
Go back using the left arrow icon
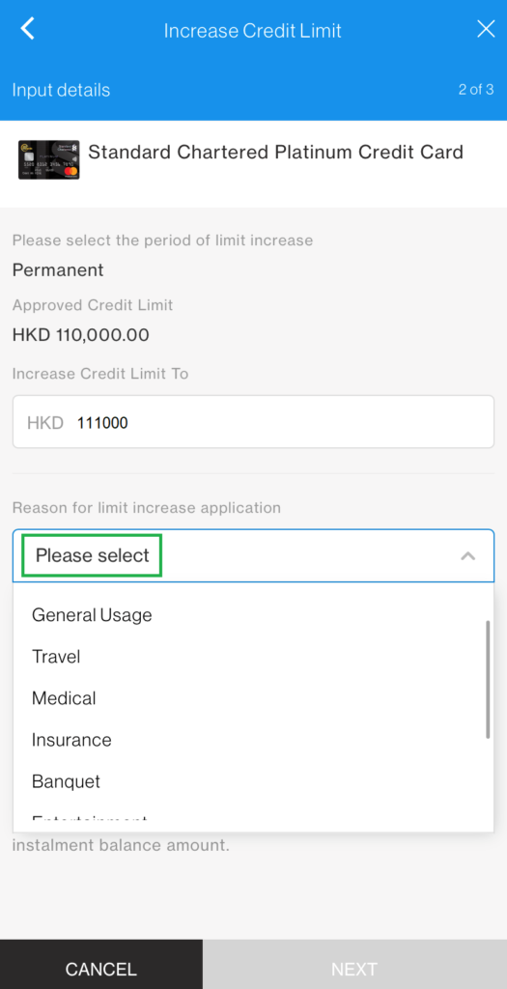point(27,28)
